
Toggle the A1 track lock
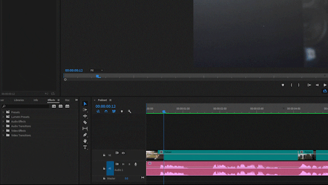click(104, 168)
